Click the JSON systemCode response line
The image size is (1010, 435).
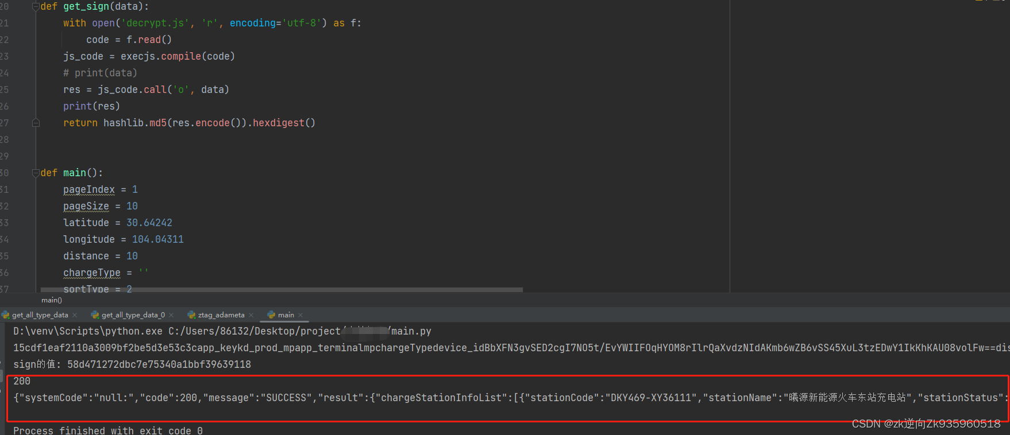[510, 398]
